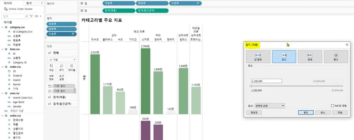Open the mark type dropdown showing 자동
Image resolution: width=354 pixels, height=140 pixels.
(x=62, y=60)
